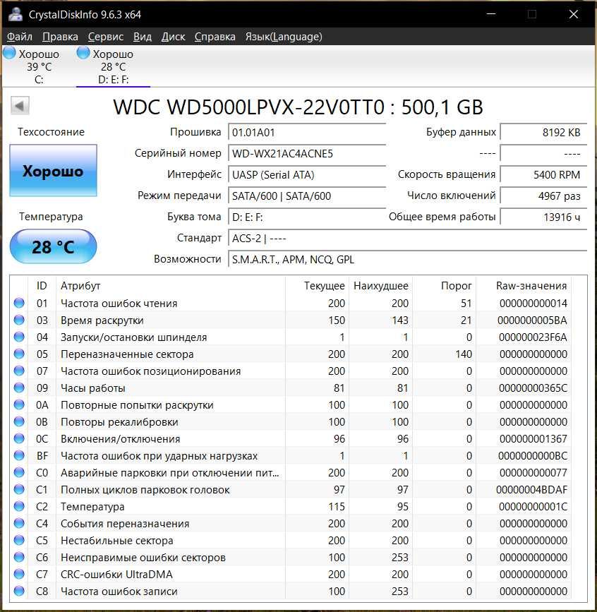
Task: Select the row CRC-ошибки UltraDMA
Action: (291, 574)
